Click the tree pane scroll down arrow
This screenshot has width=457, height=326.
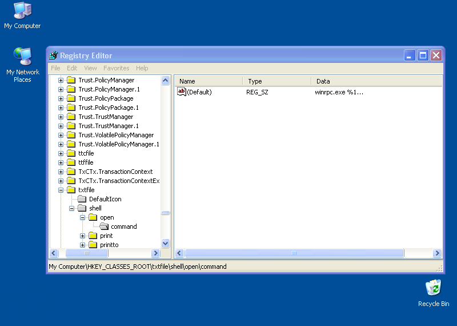tap(165, 243)
